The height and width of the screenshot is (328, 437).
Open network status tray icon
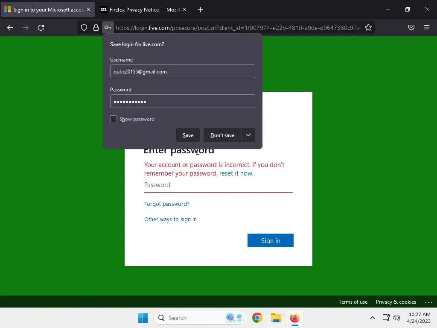pos(386,318)
